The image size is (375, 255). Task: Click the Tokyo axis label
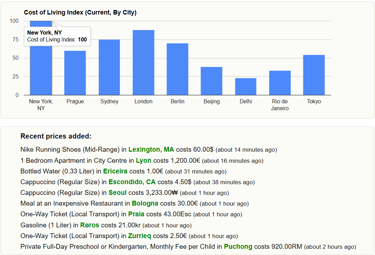[x=314, y=101]
